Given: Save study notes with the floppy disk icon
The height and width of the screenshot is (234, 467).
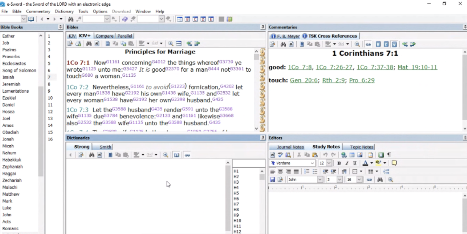Looking at the screenshot, I should (272, 180).
